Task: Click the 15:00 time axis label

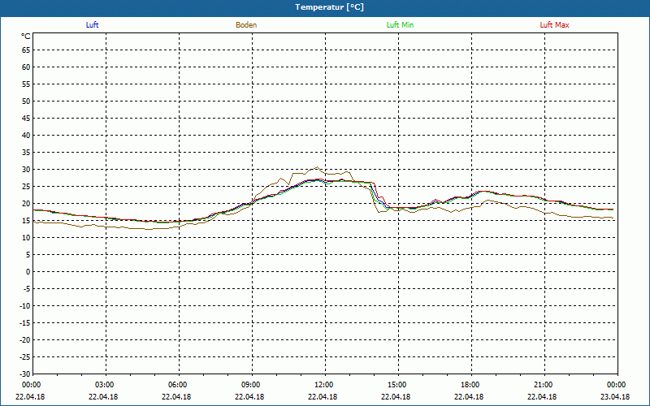Action: tap(397, 385)
